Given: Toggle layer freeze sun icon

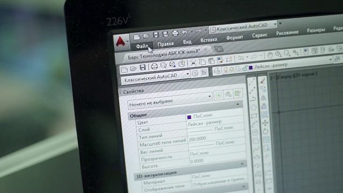Looking at the screenshot, I should coord(232,69).
